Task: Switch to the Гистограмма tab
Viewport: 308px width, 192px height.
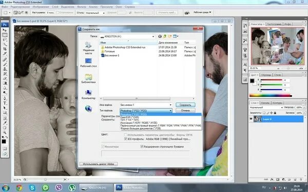Action: click(x=274, y=24)
